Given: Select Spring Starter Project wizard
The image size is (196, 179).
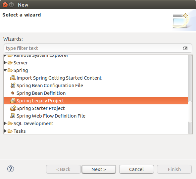Looking at the screenshot, I should (x=41, y=108).
